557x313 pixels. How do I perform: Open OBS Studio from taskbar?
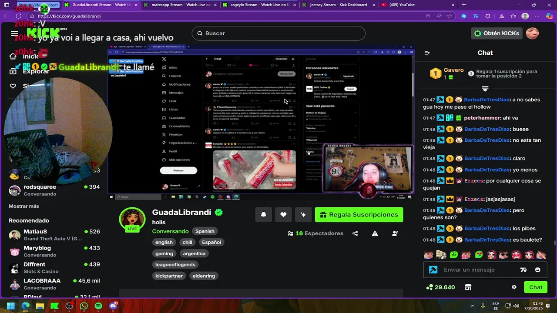(x=69, y=306)
